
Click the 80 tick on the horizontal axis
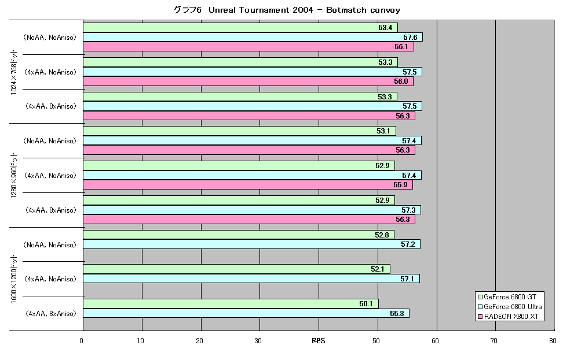(553, 341)
